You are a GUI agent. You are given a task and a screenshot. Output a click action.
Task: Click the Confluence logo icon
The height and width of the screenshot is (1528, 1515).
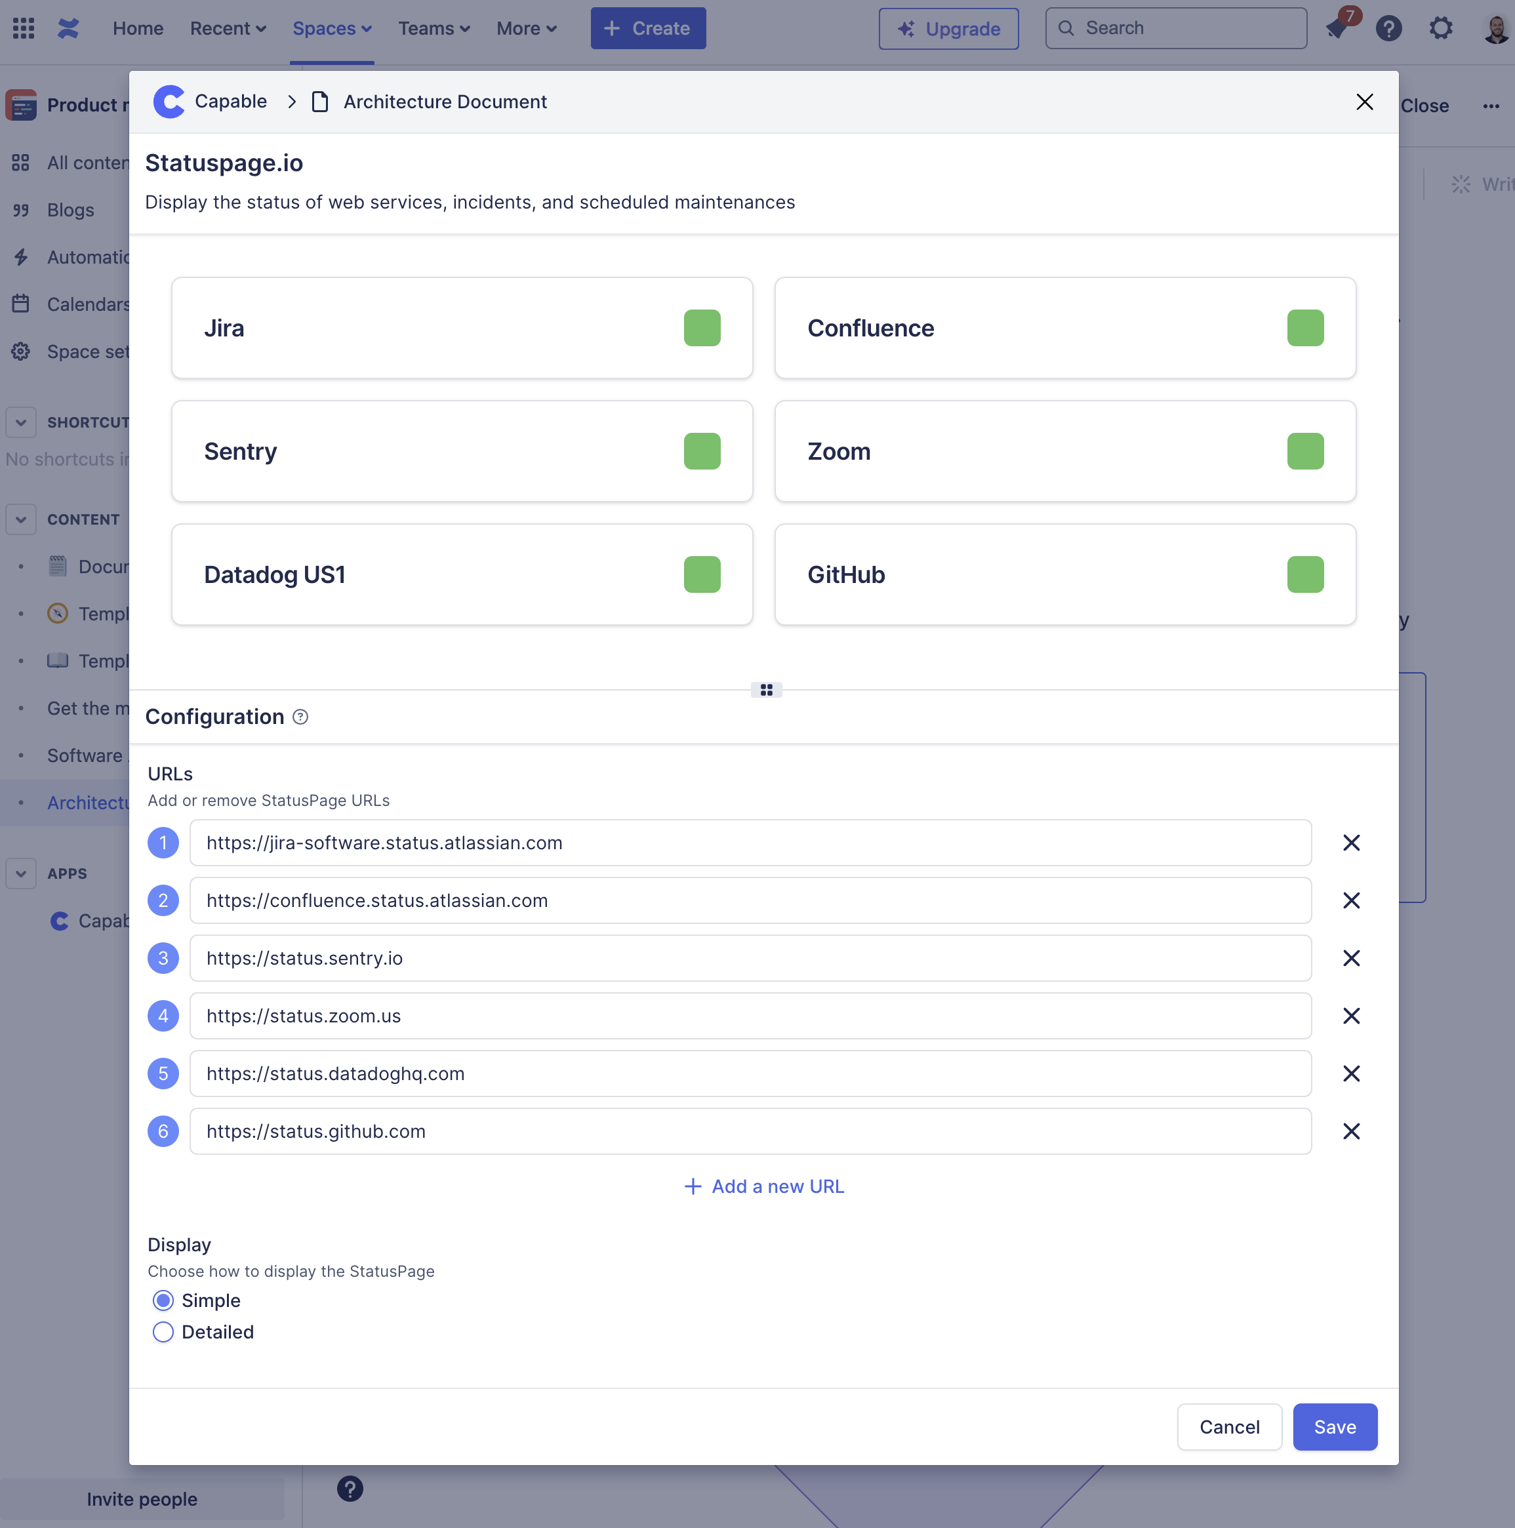click(x=69, y=28)
